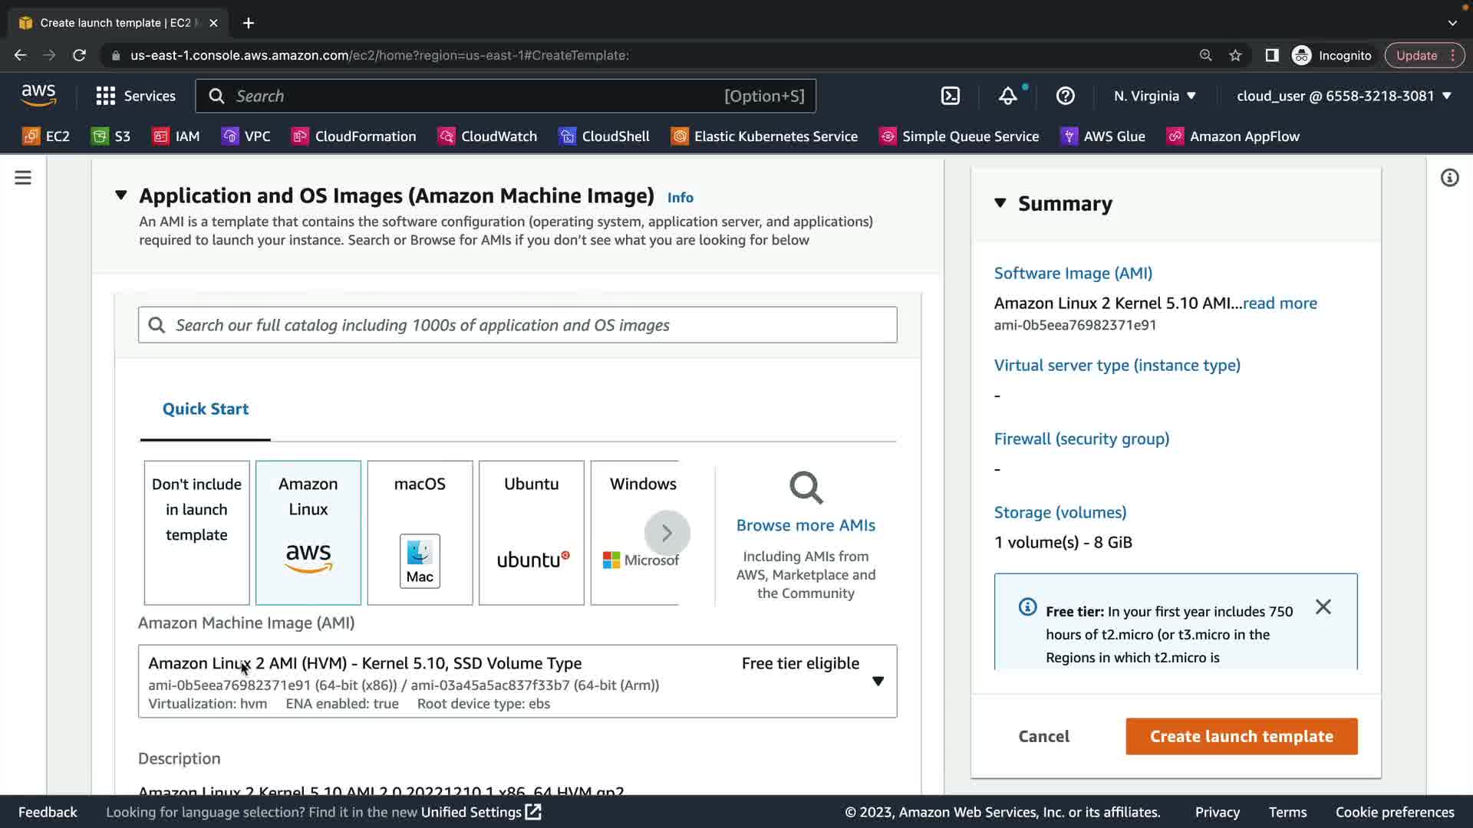1473x828 pixels.
Task: Open AWS CloudShell terminal icon
Action: 950,96
